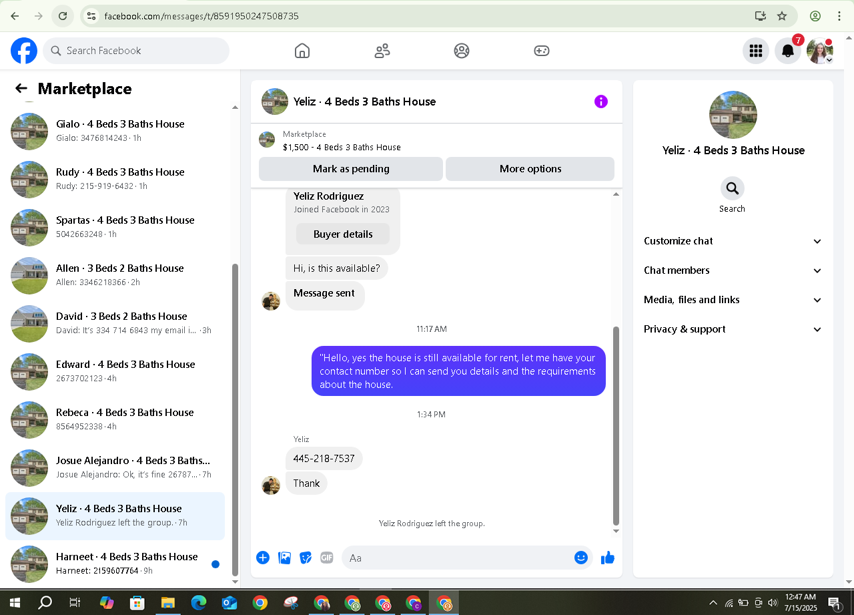
Task: Open the Windows Start menu
Action: click(15, 603)
